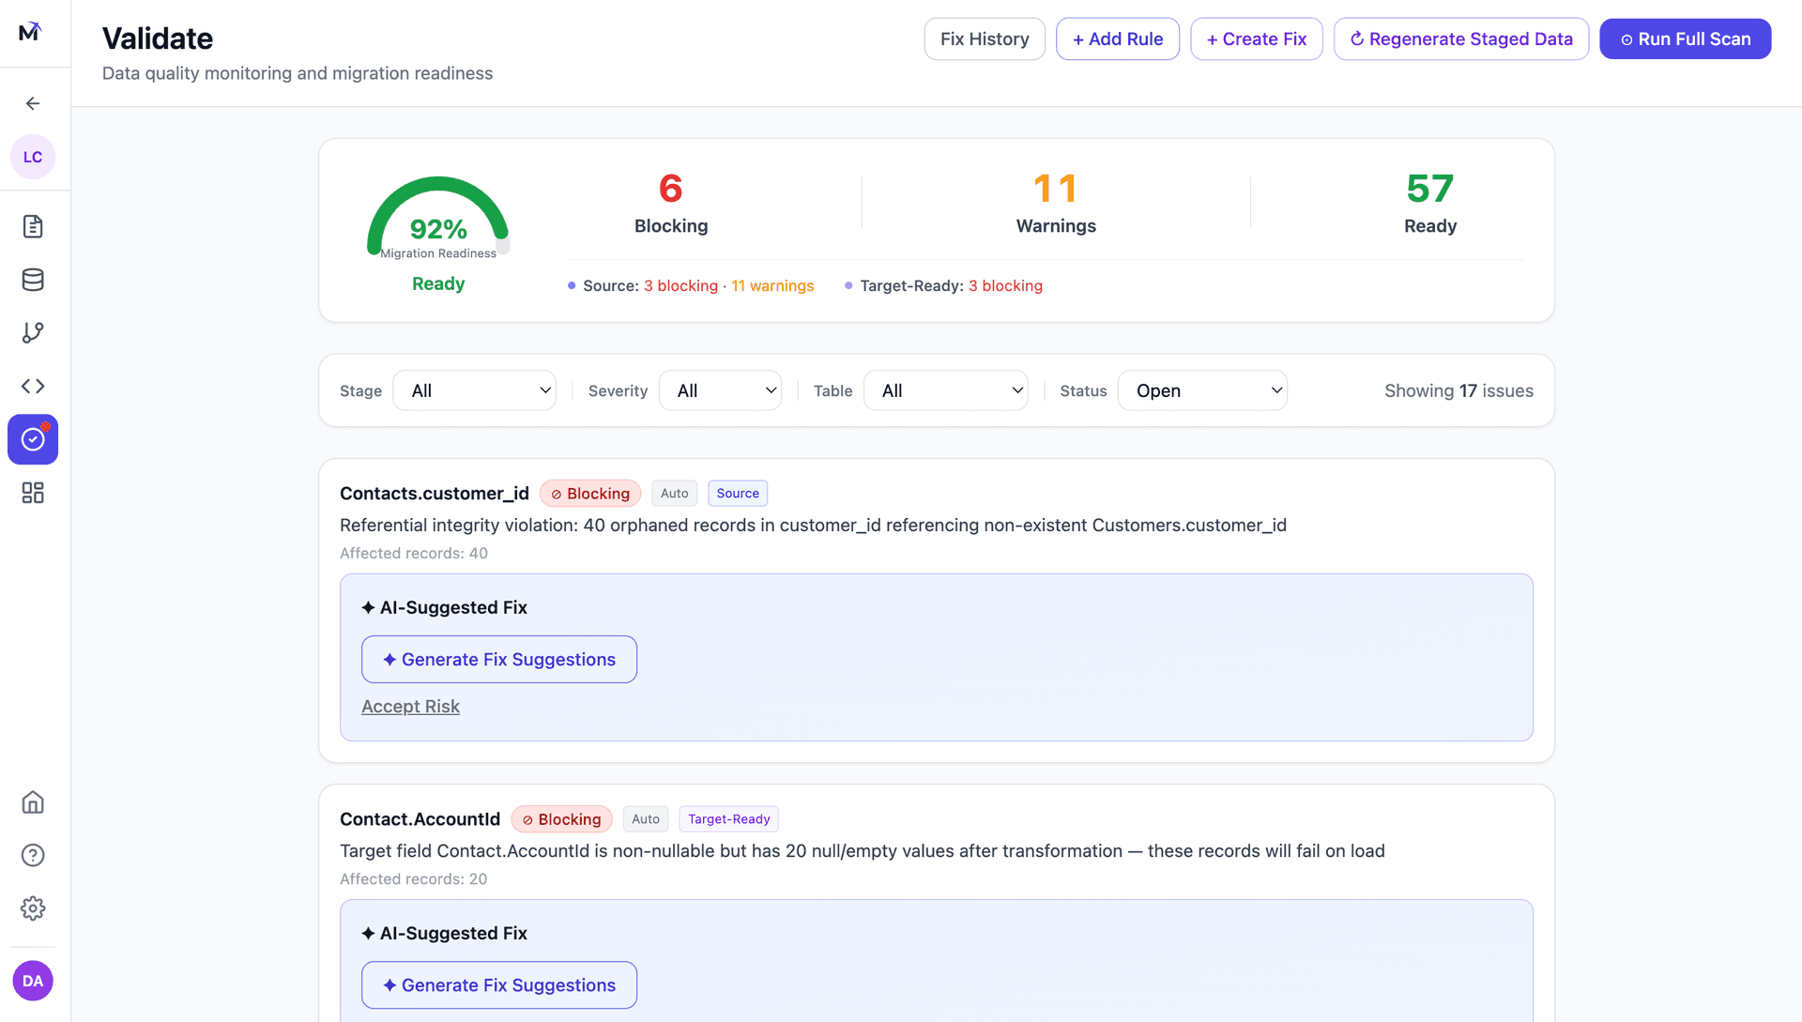Open the branching/pipeline view from sidebar
The image size is (1802, 1022).
(33, 332)
